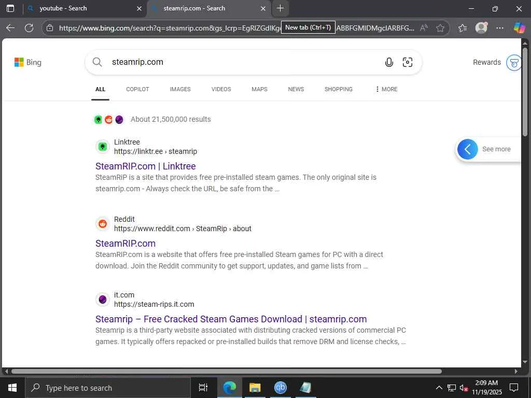Open the notepad app on the taskbar
Viewport: 531px width, 398px height.
(305, 388)
